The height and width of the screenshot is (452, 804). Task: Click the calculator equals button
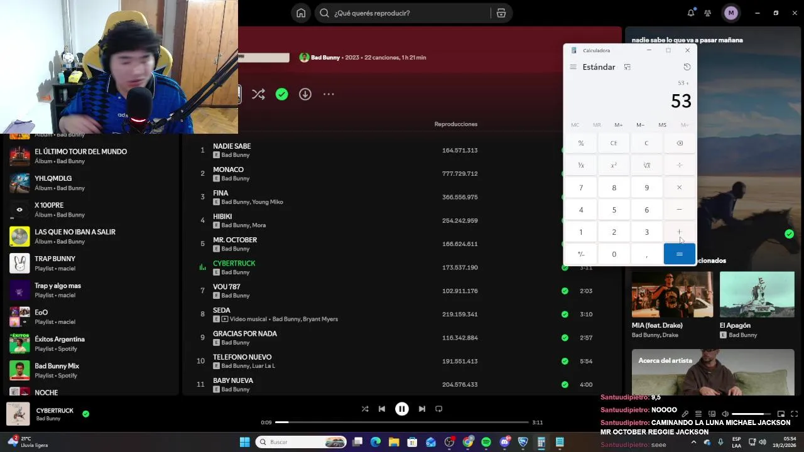pyautogui.click(x=679, y=254)
